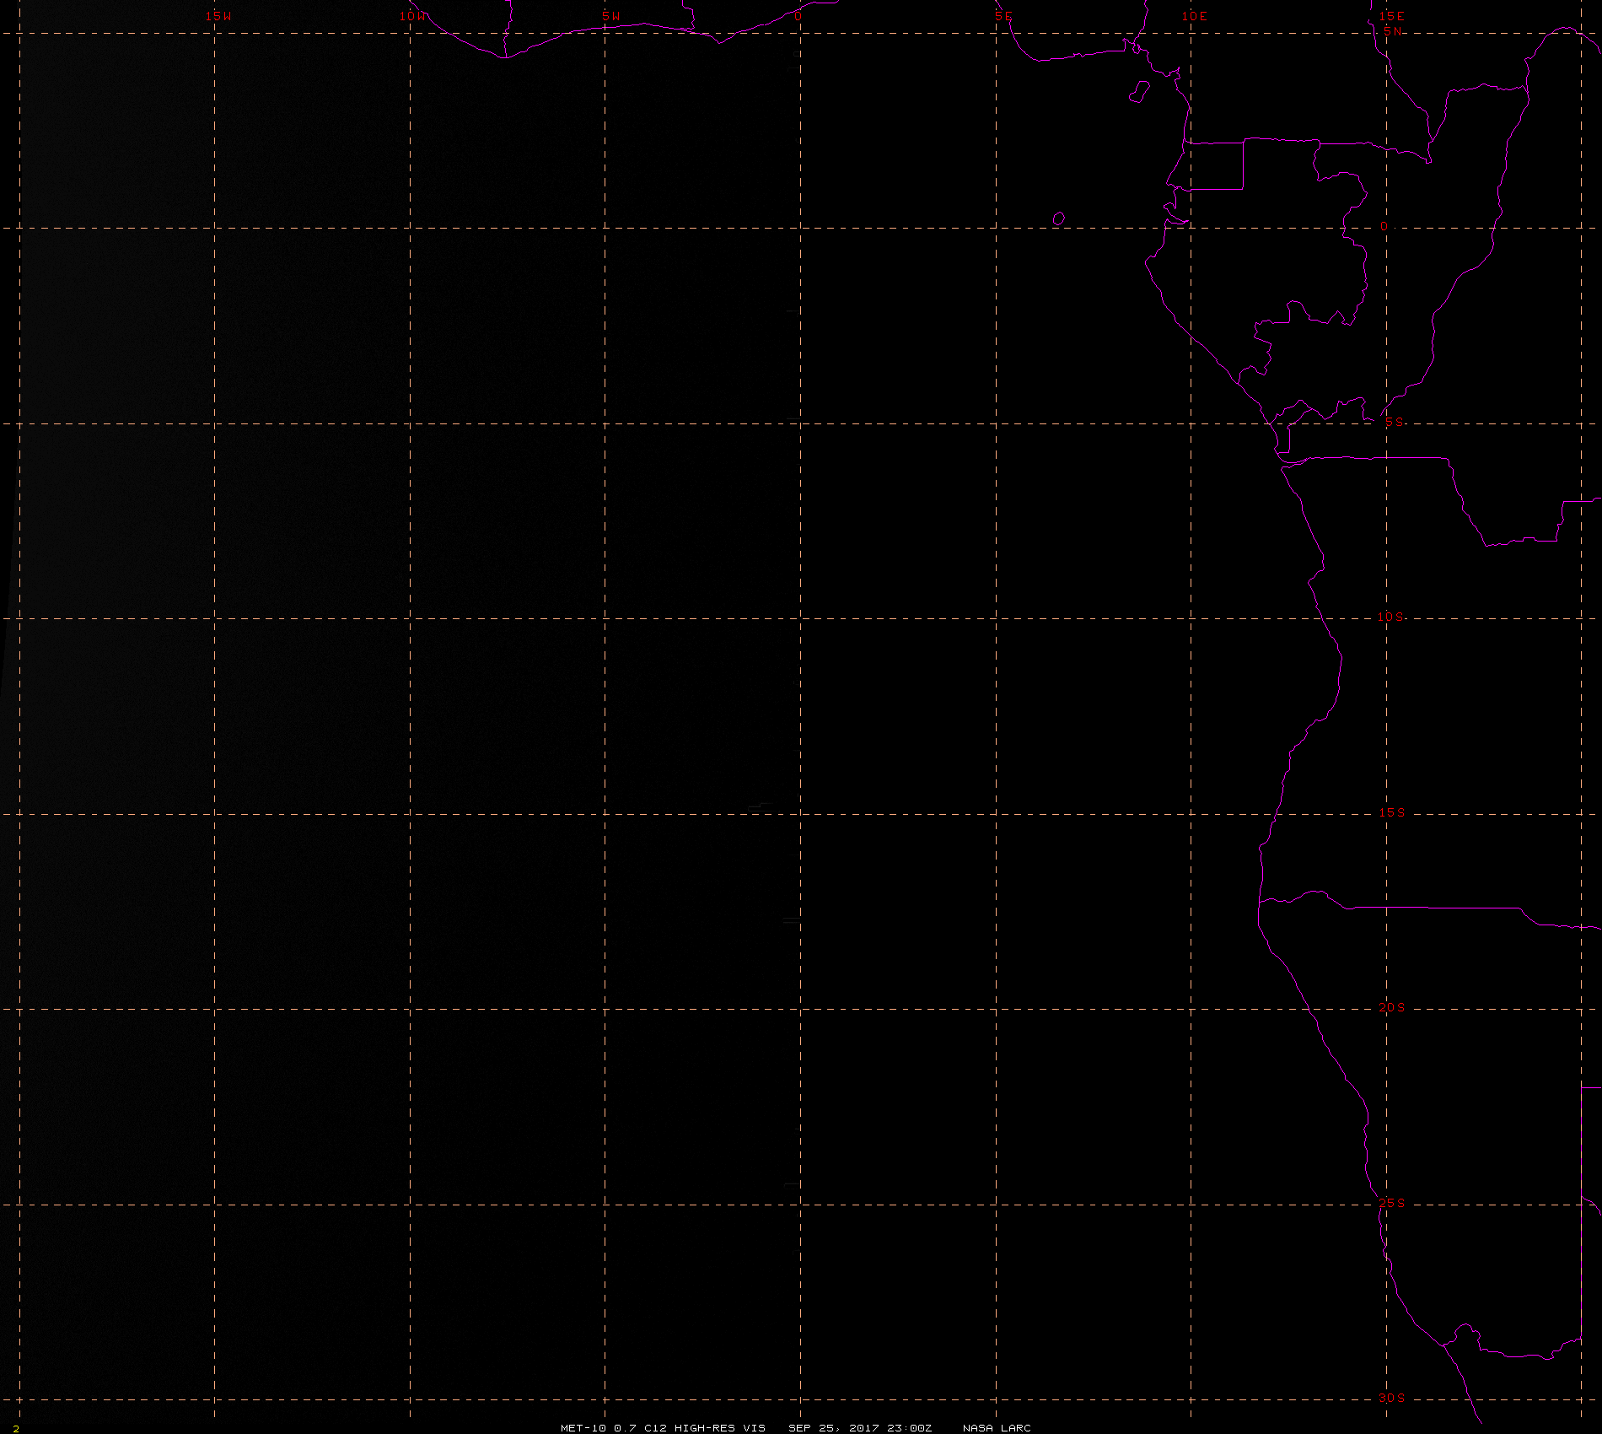This screenshot has height=1434, width=1602.
Task: Click the 23:00Z timestamp text
Action: pos(910,1427)
